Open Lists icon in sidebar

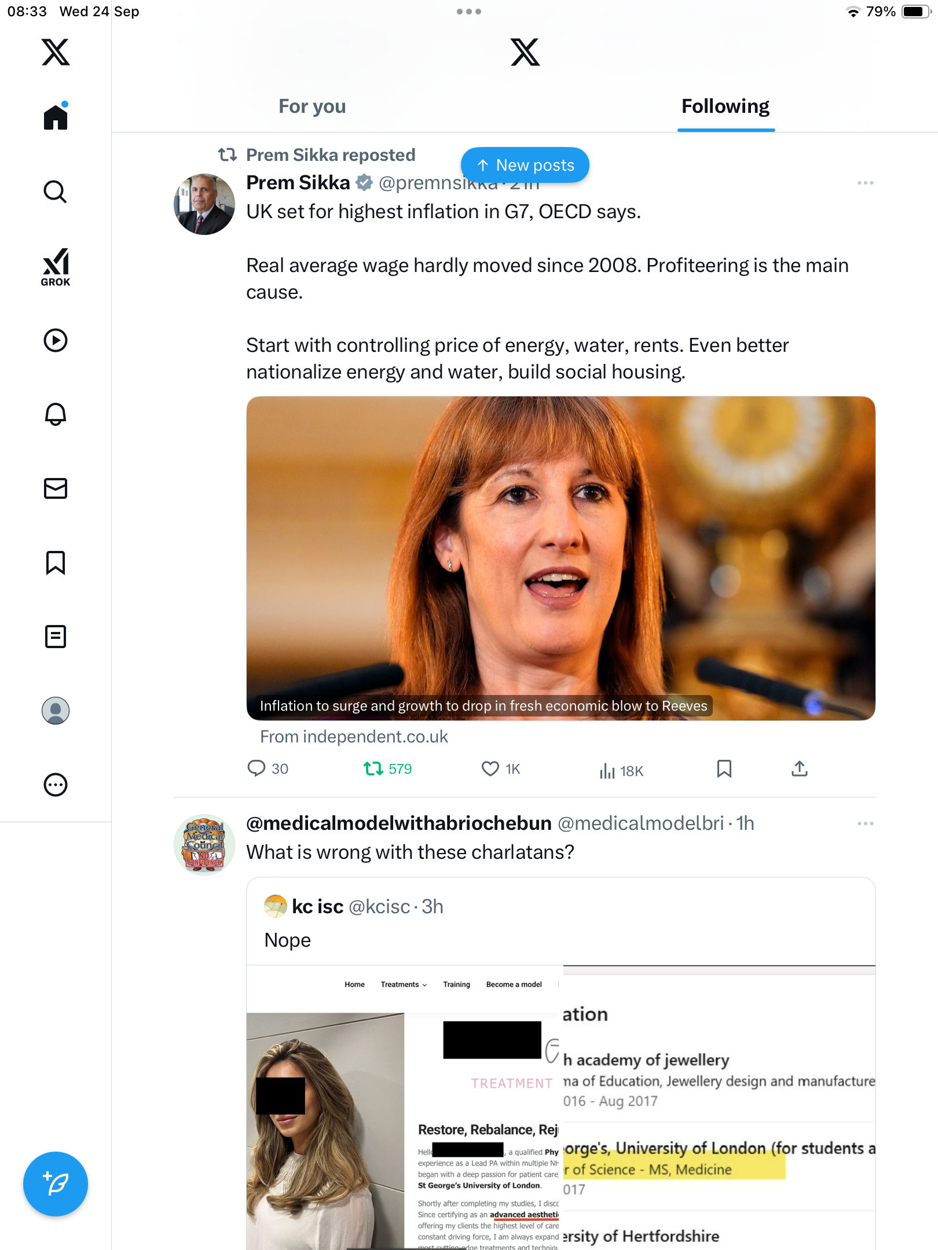[x=56, y=637]
